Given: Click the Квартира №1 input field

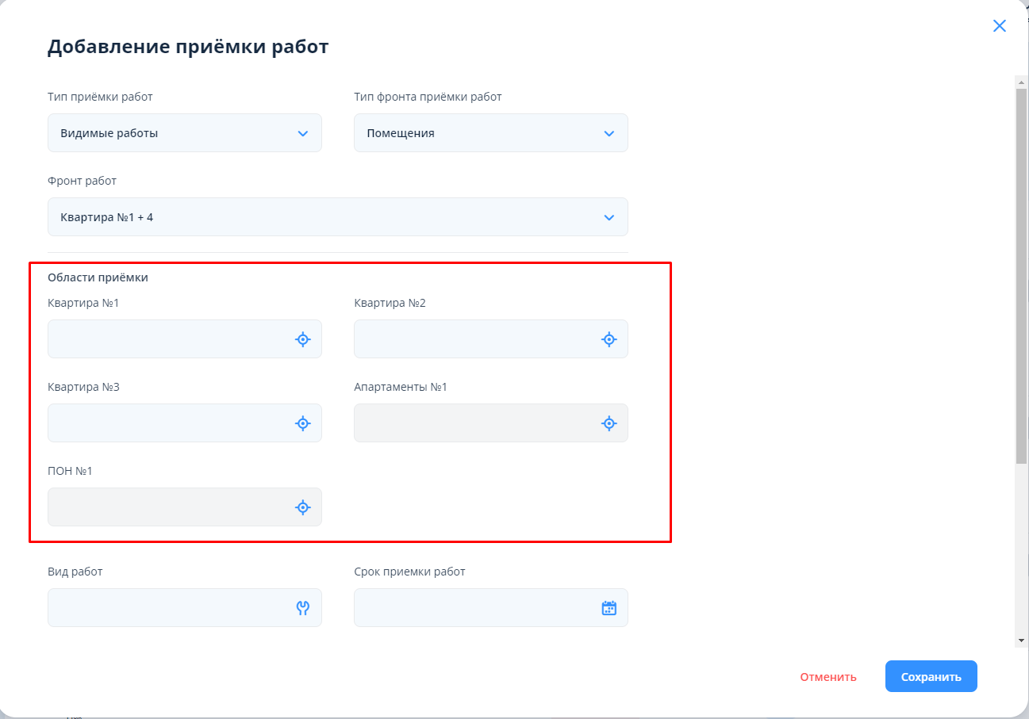Looking at the screenshot, I should pos(167,339).
